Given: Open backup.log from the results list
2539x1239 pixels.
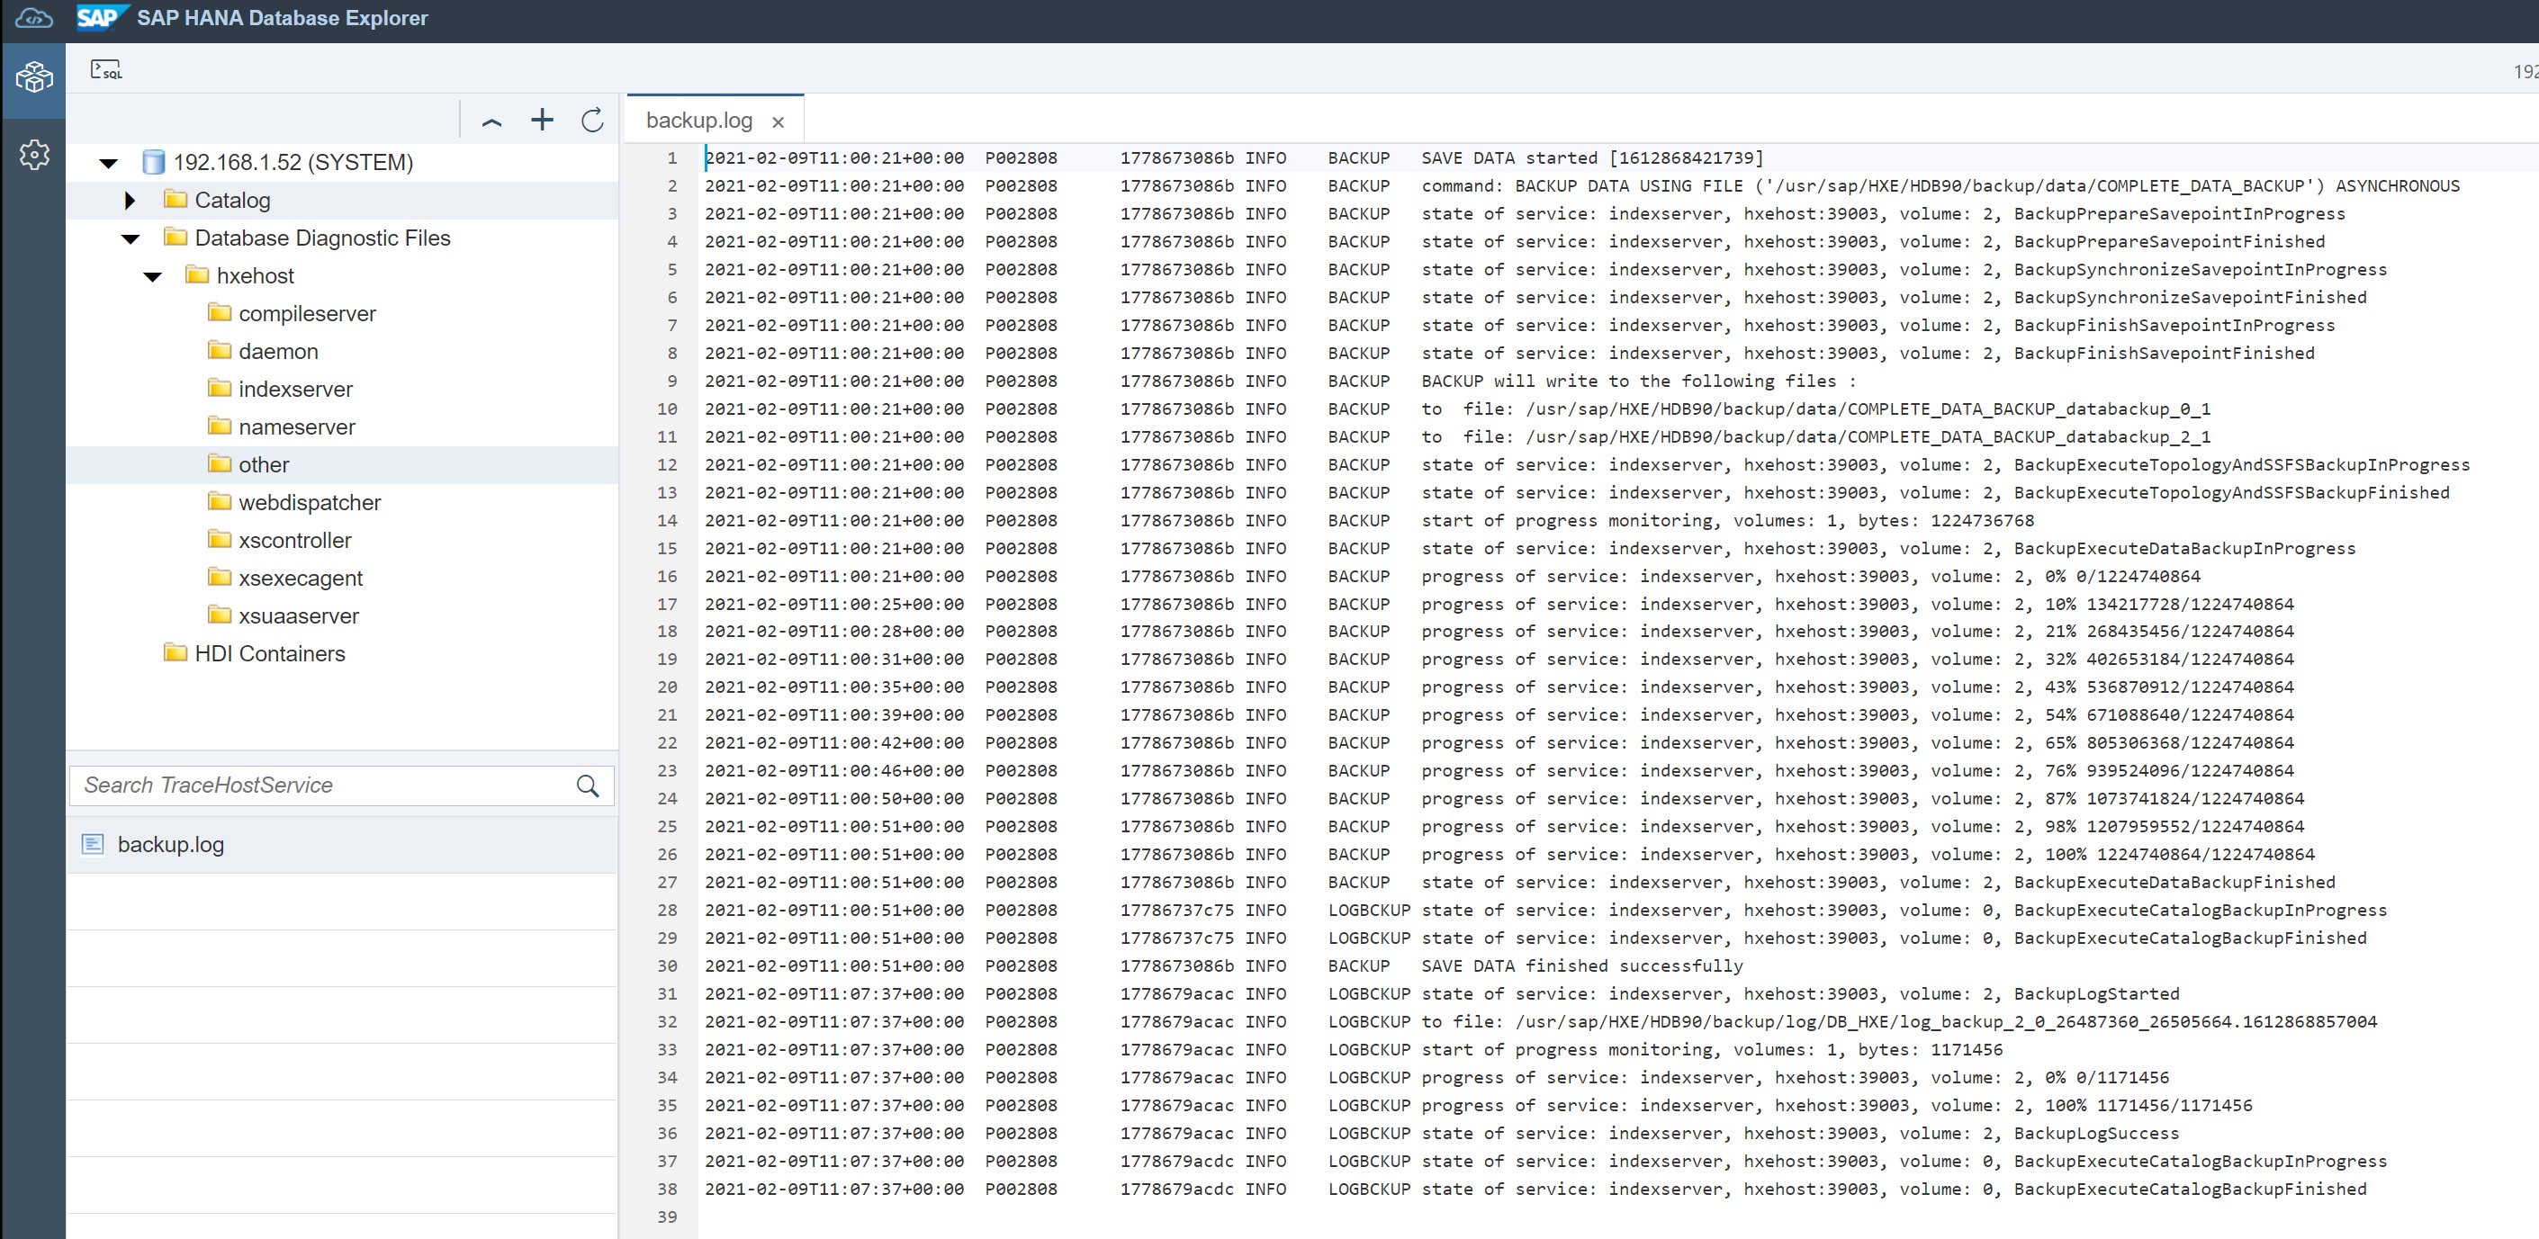Looking at the screenshot, I should pos(170,845).
